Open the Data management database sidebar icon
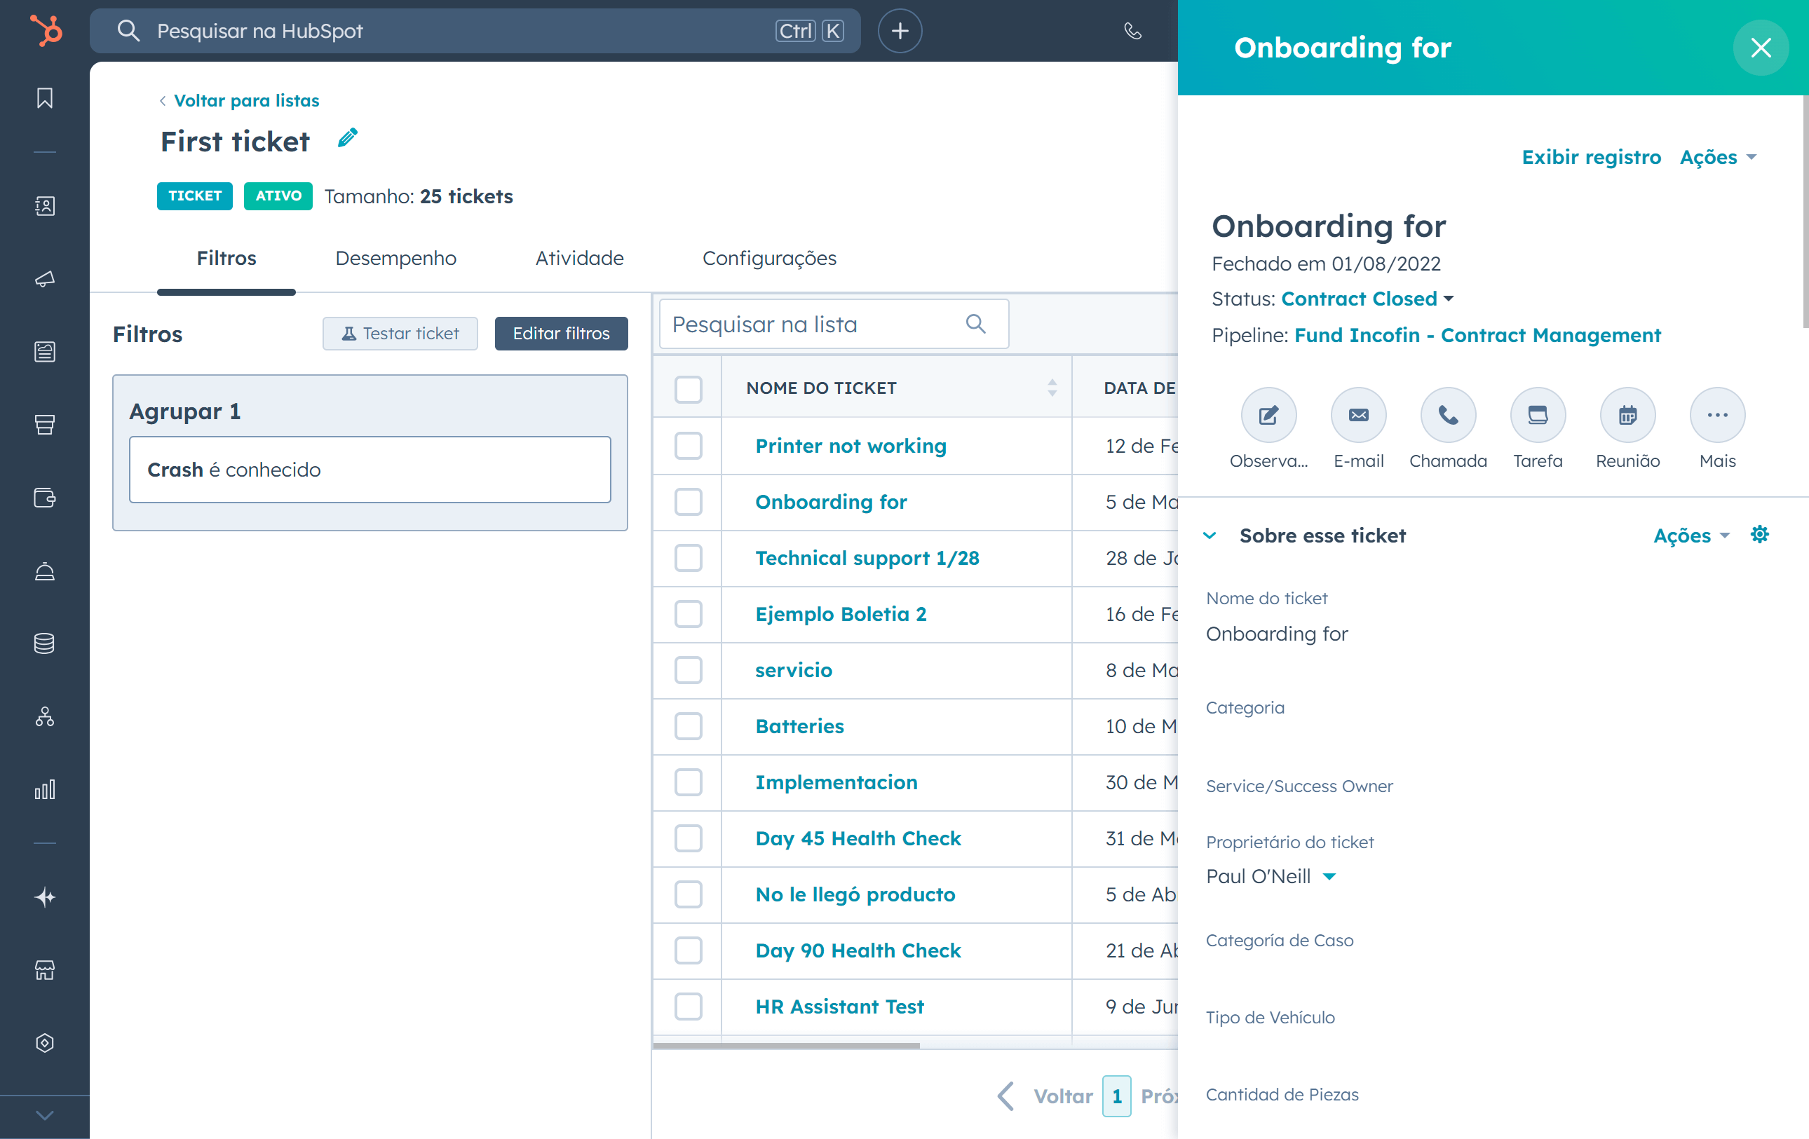Image resolution: width=1809 pixels, height=1139 pixels. point(45,643)
